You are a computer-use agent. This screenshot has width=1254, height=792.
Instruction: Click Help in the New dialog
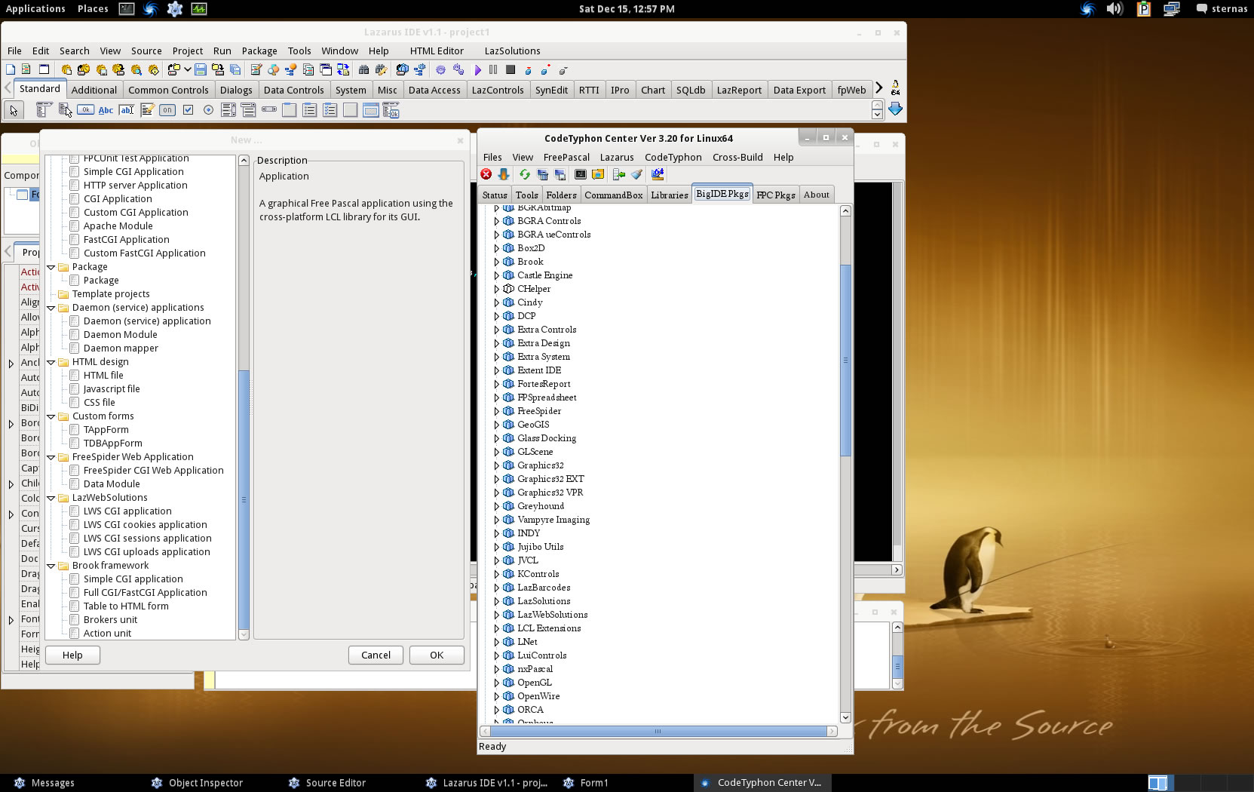point(72,655)
